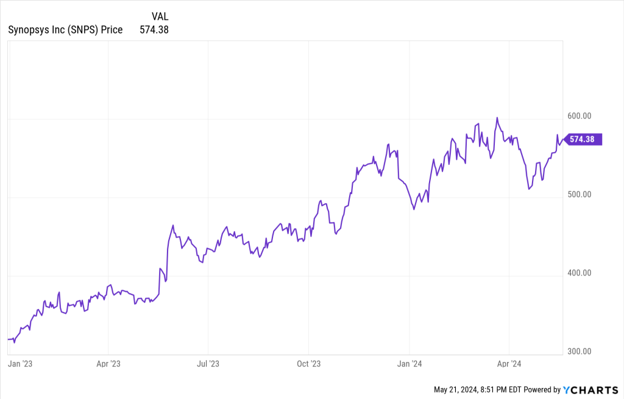The height and width of the screenshot is (399, 624).
Task: Select the Apr '23 x-axis label
Action: coord(108,364)
